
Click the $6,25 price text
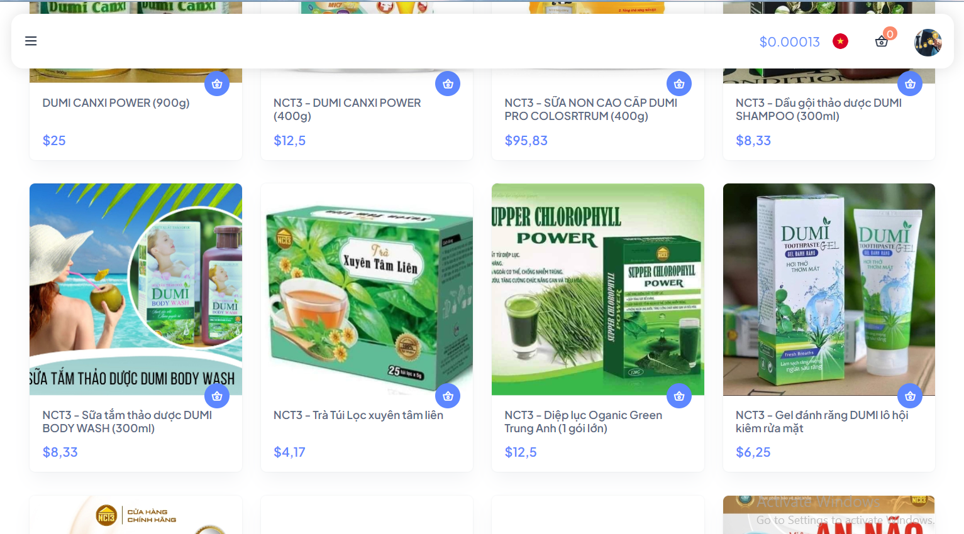click(753, 452)
